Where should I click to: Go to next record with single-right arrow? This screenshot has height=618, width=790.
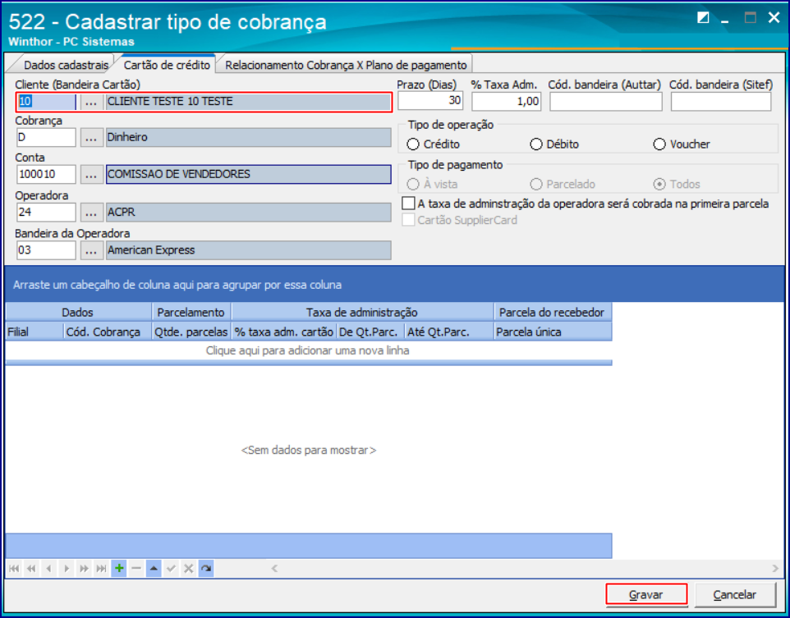67,569
